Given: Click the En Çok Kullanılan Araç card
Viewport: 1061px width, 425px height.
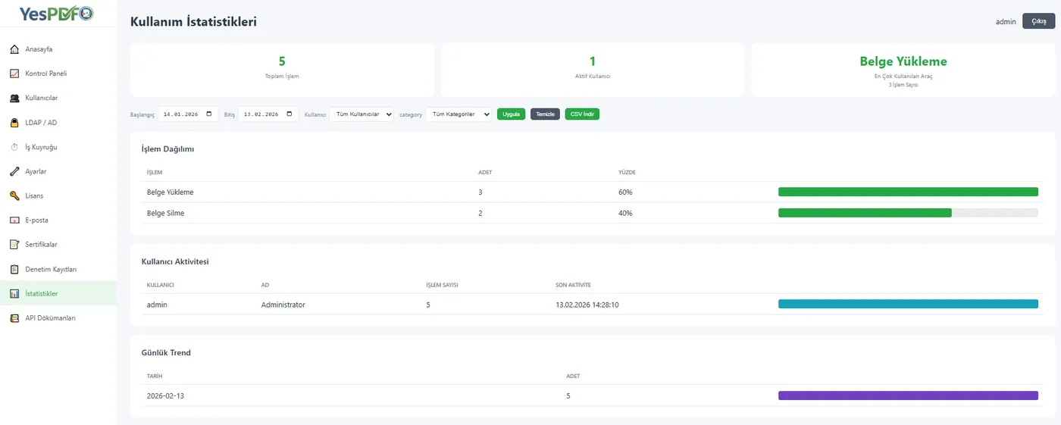Looking at the screenshot, I should coord(903,70).
